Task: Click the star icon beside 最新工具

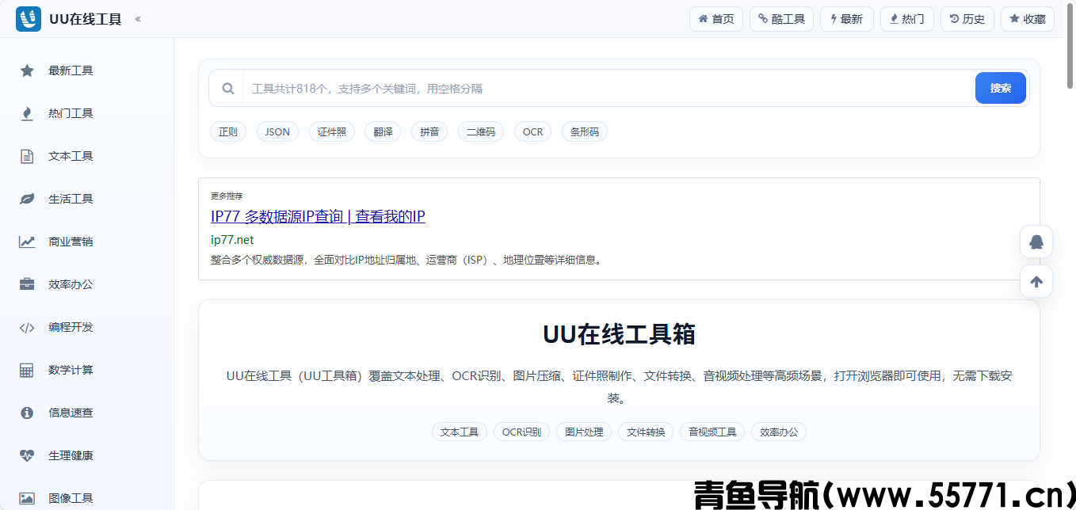Action: (x=27, y=70)
